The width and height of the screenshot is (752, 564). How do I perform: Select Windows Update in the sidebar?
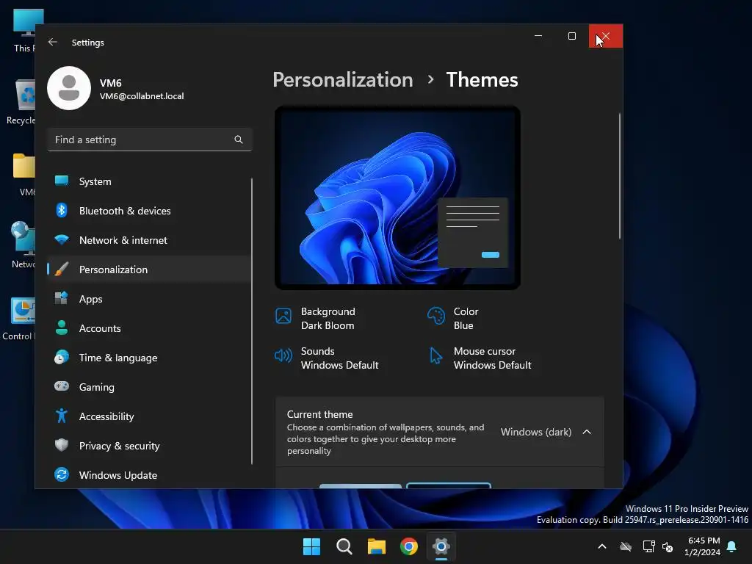click(x=148, y=475)
